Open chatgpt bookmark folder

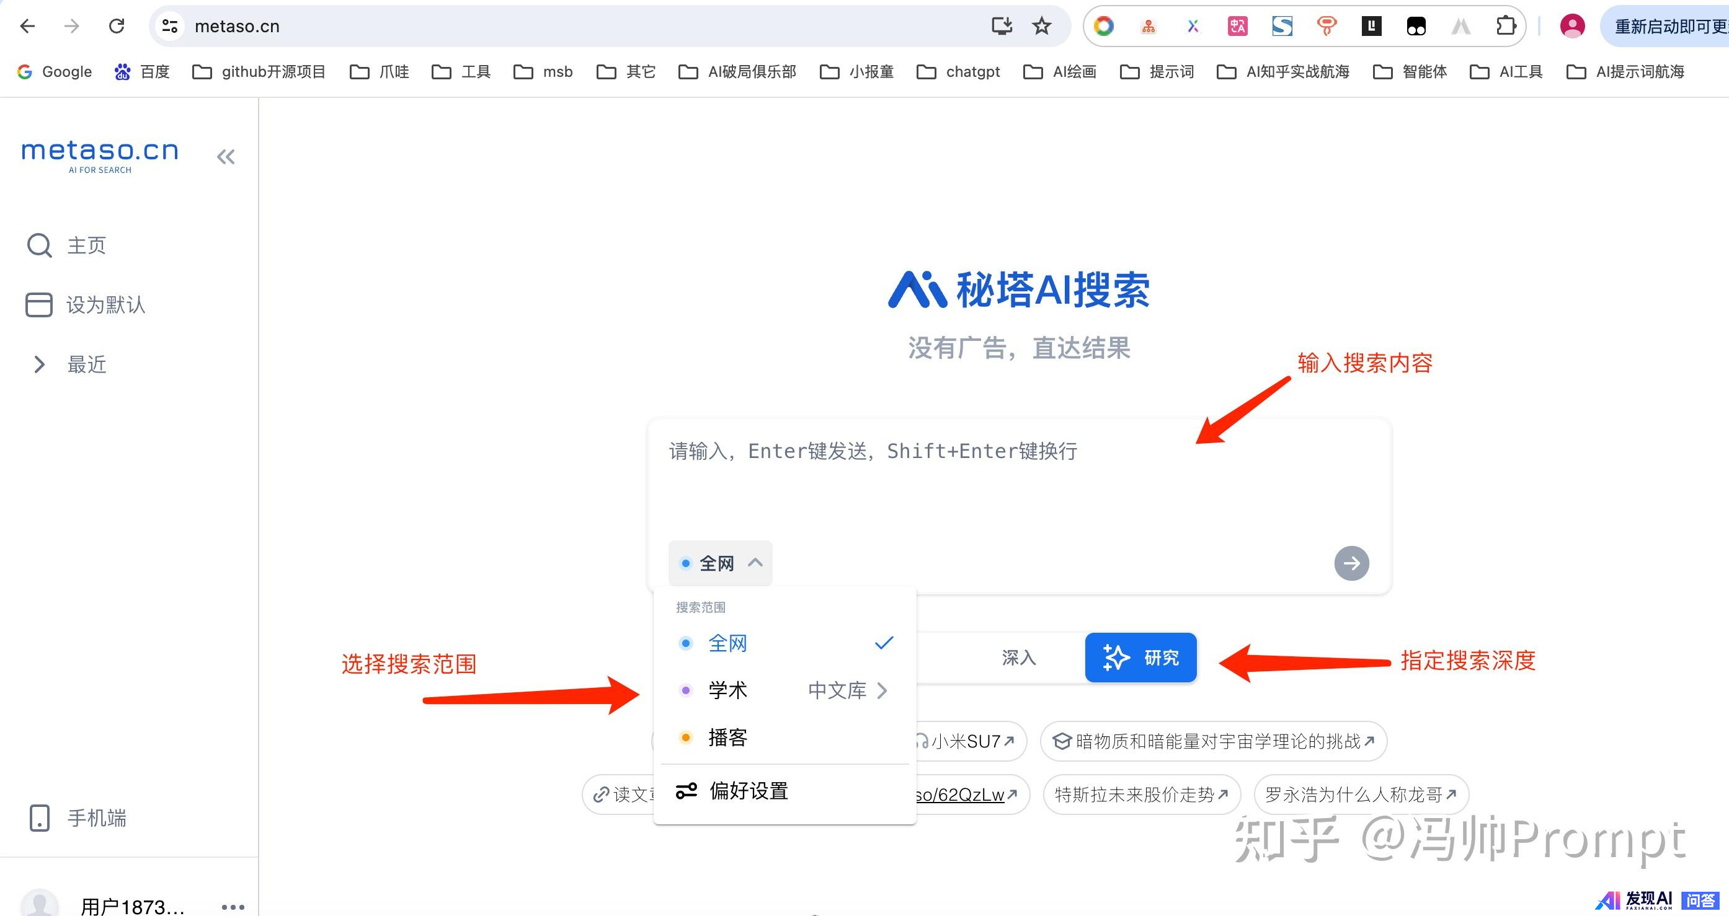pos(959,72)
